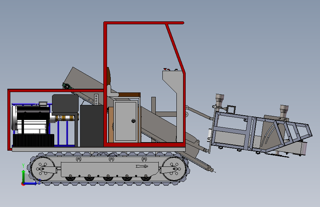Select the front track sprocket wheel

pyautogui.click(x=174, y=169)
